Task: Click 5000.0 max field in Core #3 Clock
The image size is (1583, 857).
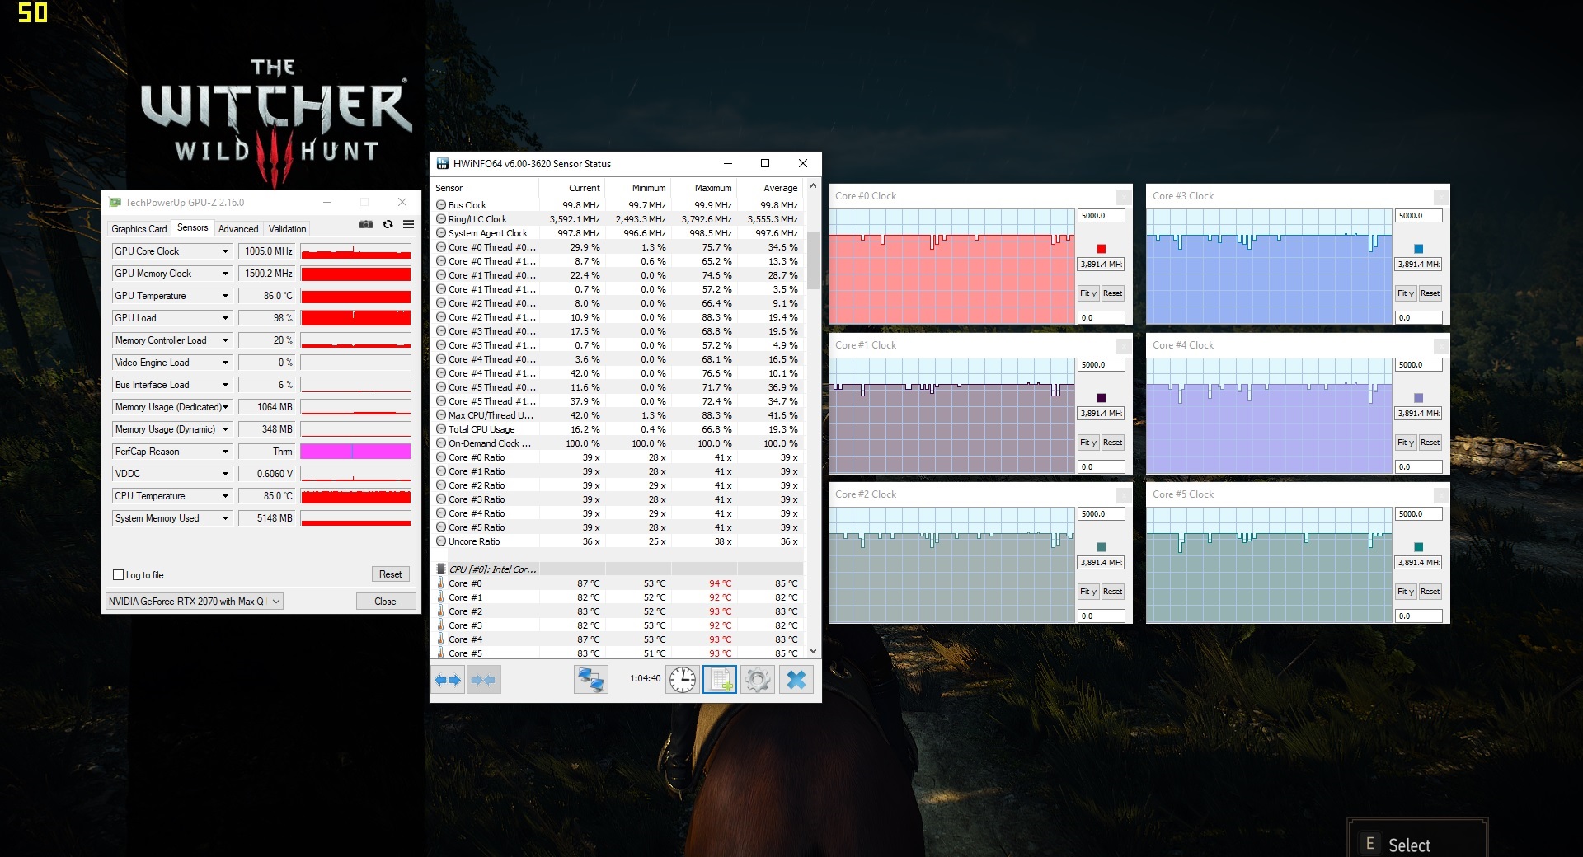Action: 1418,216
